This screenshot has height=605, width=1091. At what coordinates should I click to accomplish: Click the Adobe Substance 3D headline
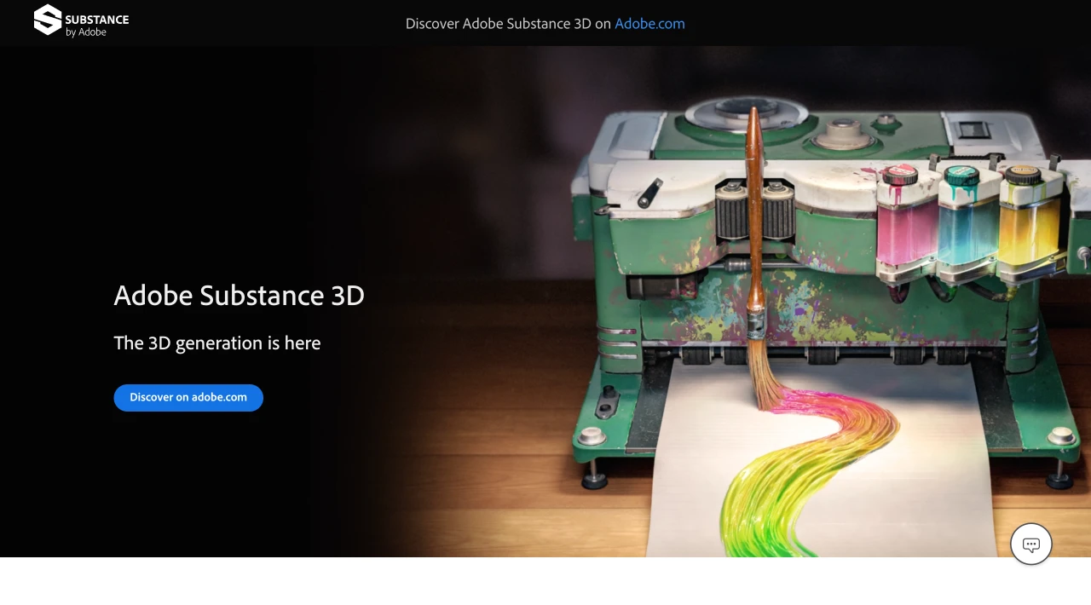coord(239,296)
